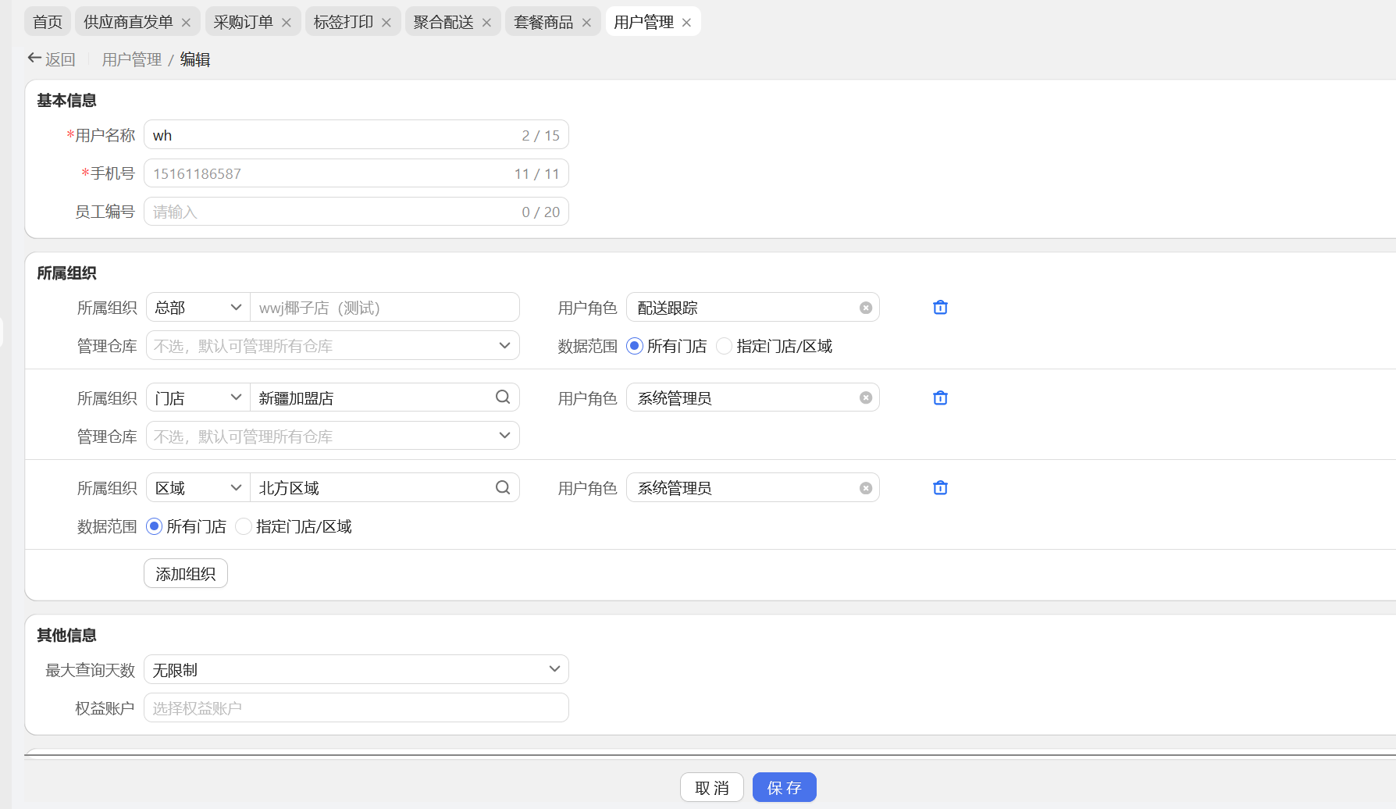Click search icon in 新疆加盟店 field
Viewport: 1396px width, 809px height.
[503, 397]
